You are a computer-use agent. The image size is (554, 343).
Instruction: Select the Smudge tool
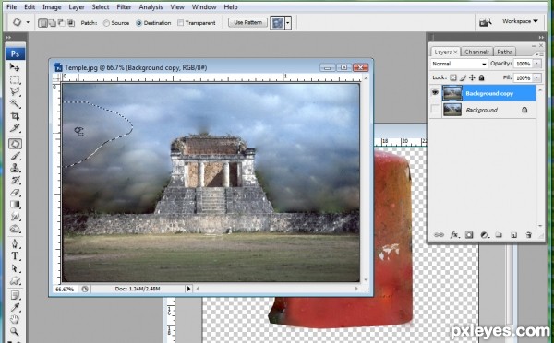tap(15, 217)
